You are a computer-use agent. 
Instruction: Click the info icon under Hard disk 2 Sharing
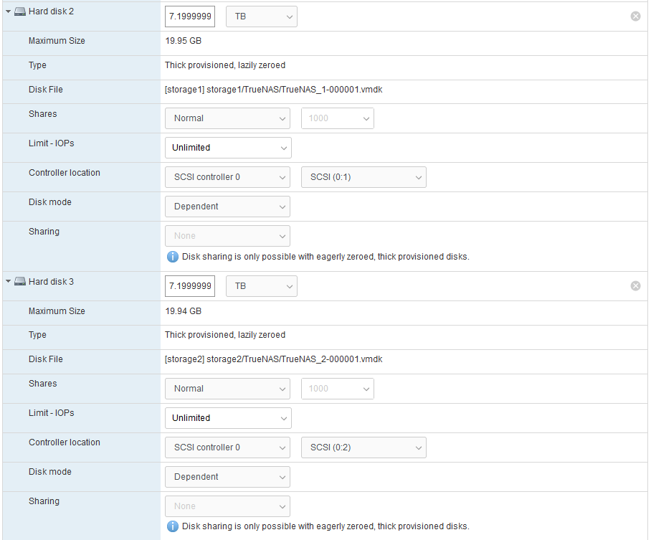pos(172,257)
